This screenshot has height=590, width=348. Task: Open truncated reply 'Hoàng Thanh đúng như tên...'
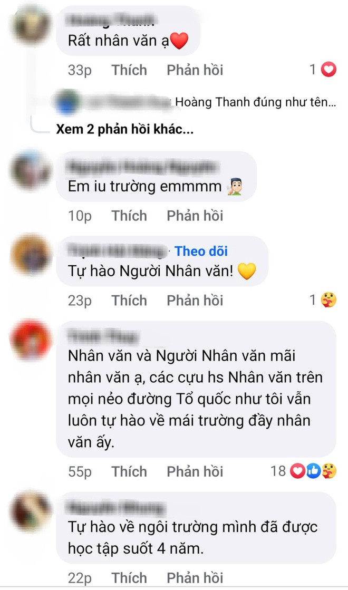pos(255,102)
